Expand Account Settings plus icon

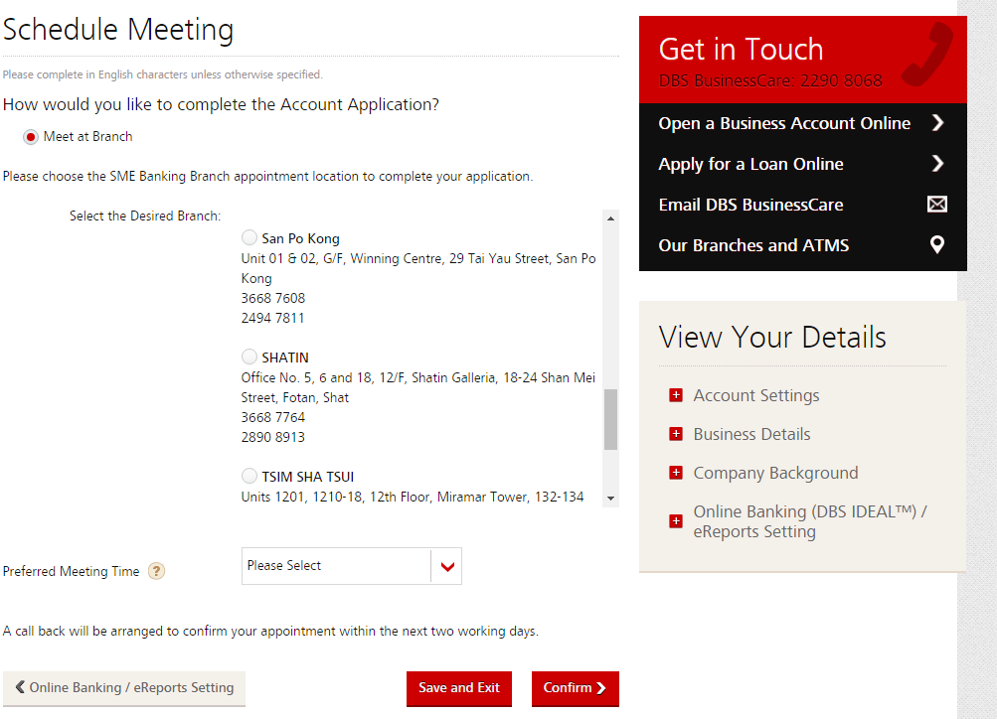coord(676,395)
